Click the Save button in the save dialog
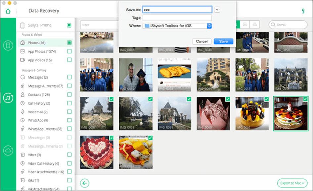 click(223, 41)
